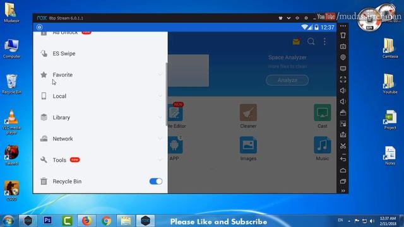Open the Recycle Bin desktop icon
This screenshot has width=404, height=227.
point(11,84)
